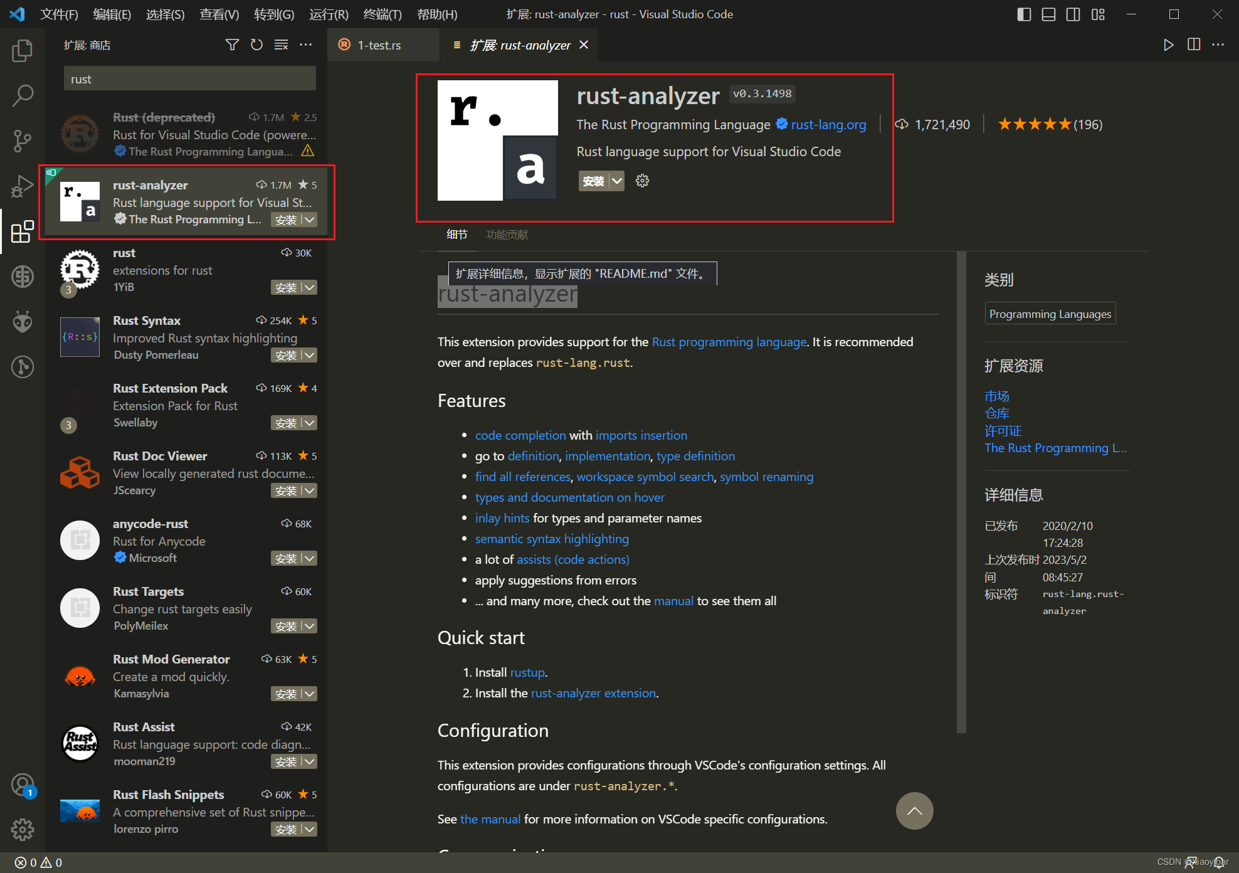Select the Rust (deprecated) extension
The image size is (1239, 873).
click(186, 134)
